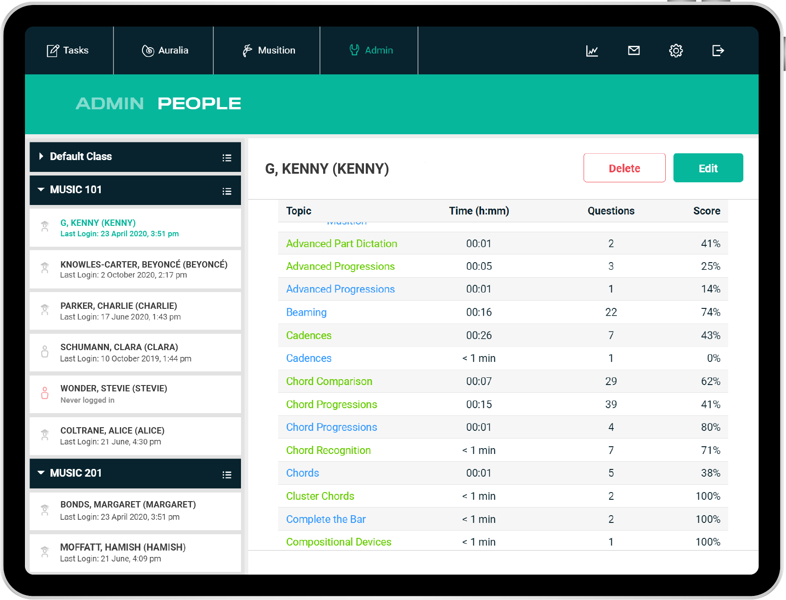
Task: Open the Beaming topic link
Action: (x=306, y=312)
